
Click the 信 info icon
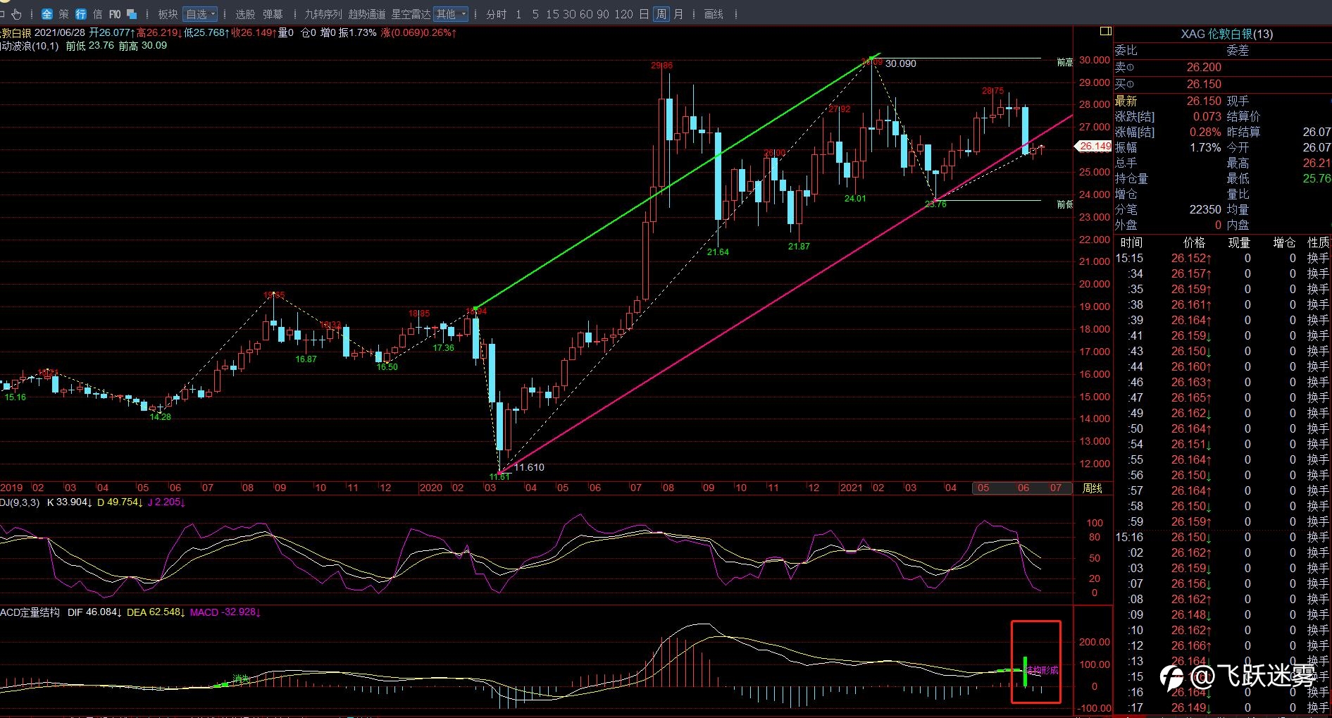[97, 14]
